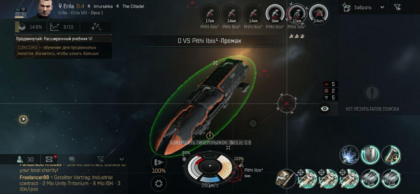
Task: Open the mail envelope icon
Action: (49, 159)
